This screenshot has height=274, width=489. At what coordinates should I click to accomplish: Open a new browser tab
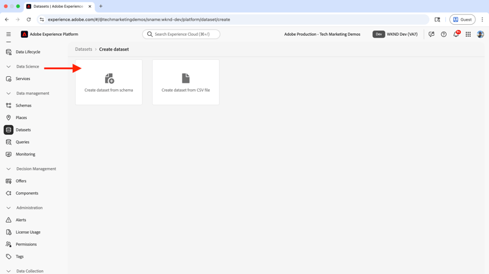pos(100,7)
